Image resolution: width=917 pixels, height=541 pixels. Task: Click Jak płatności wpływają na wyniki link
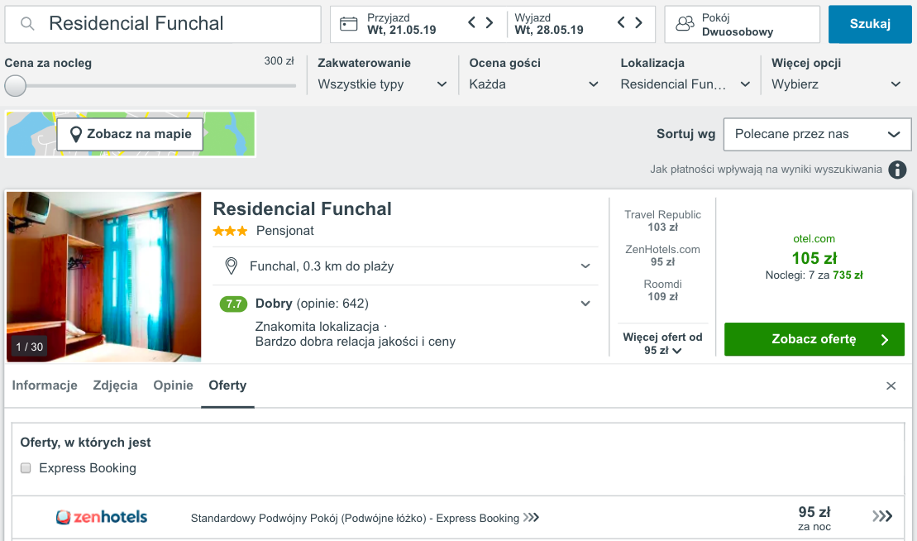pyautogui.click(x=766, y=169)
